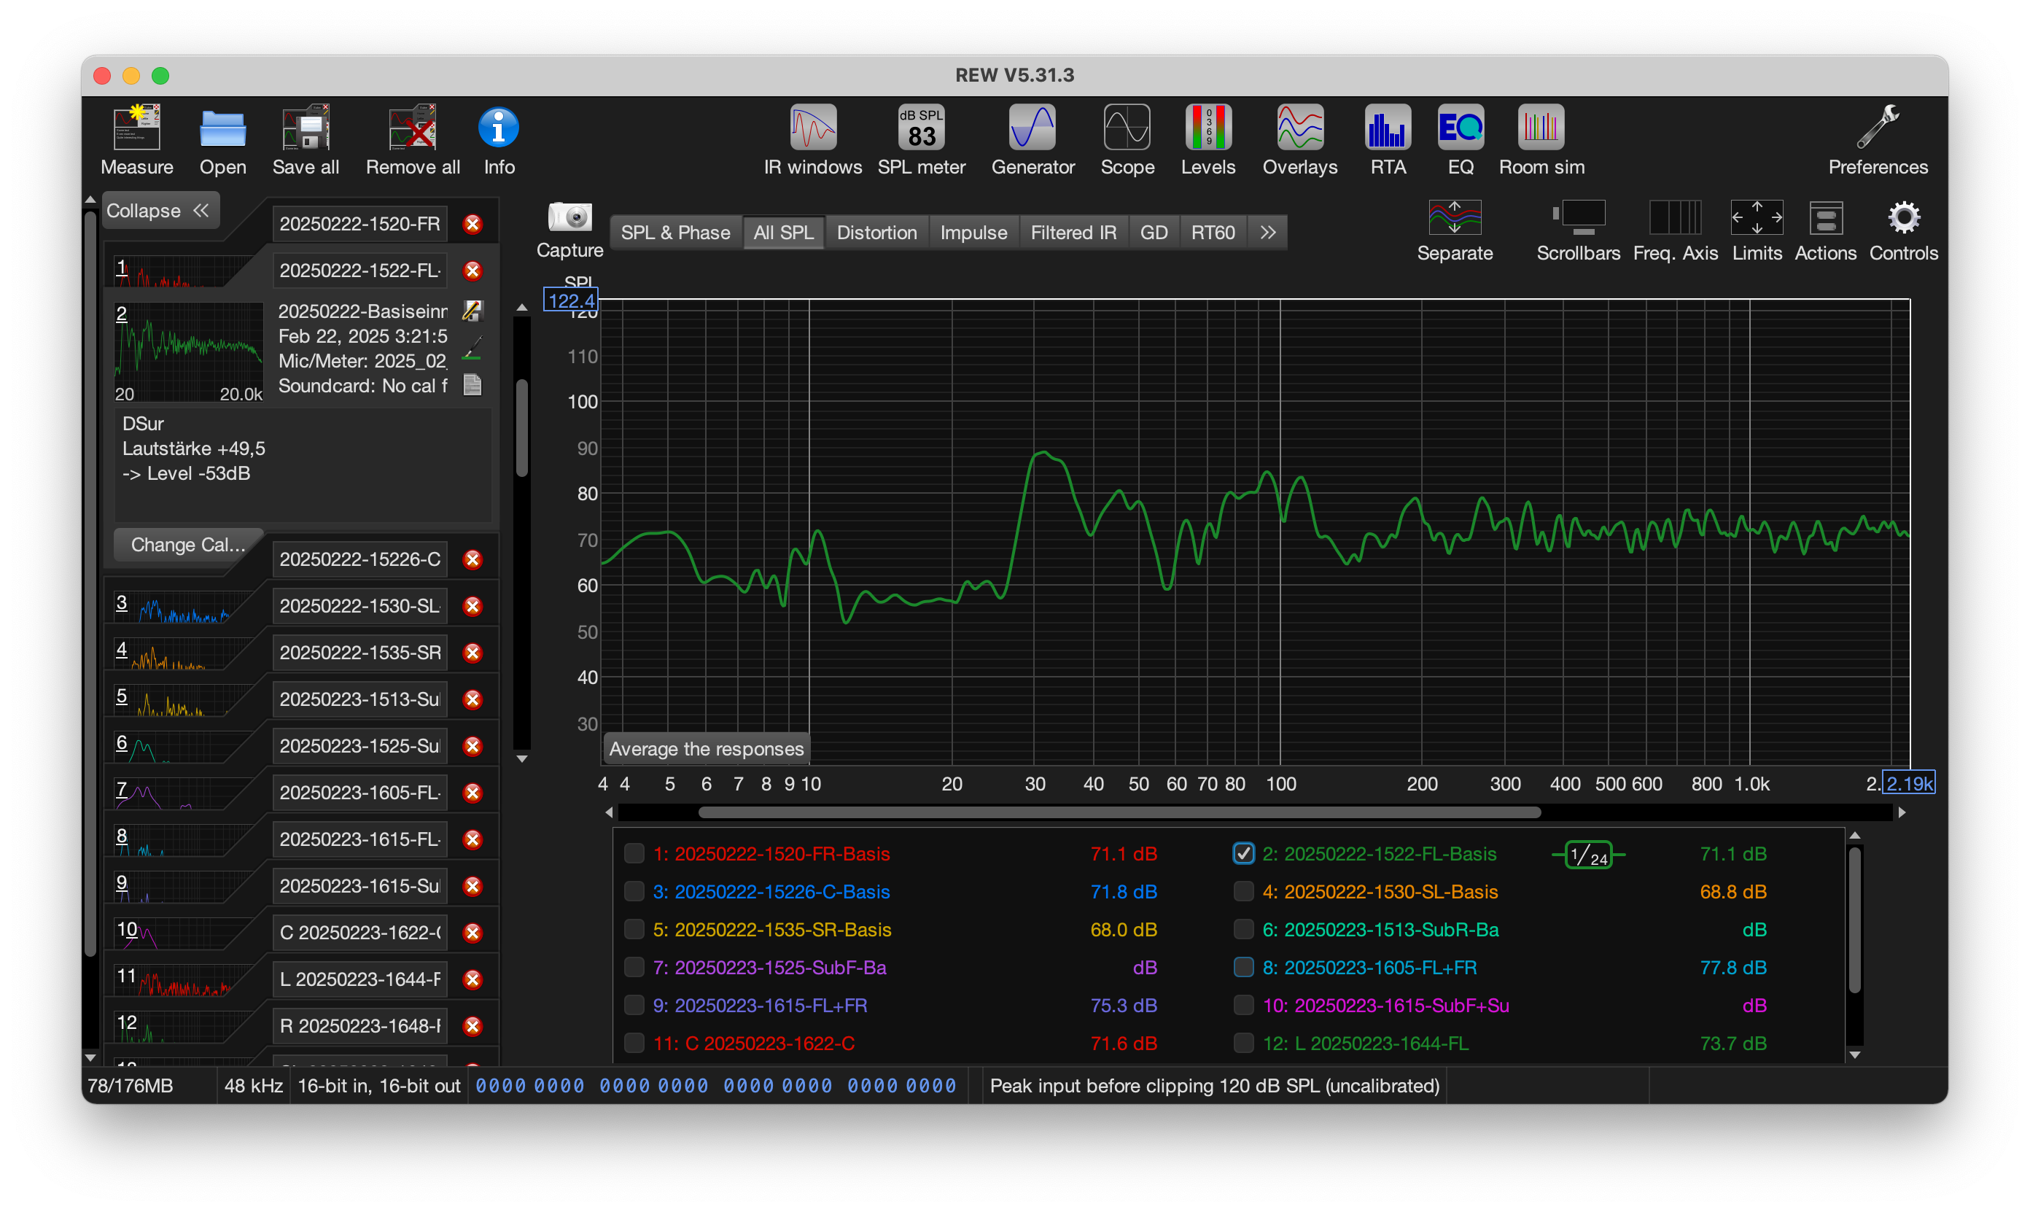
Task: Open the 1/24 smoothing selector for trace 2
Action: tap(1588, 854)
